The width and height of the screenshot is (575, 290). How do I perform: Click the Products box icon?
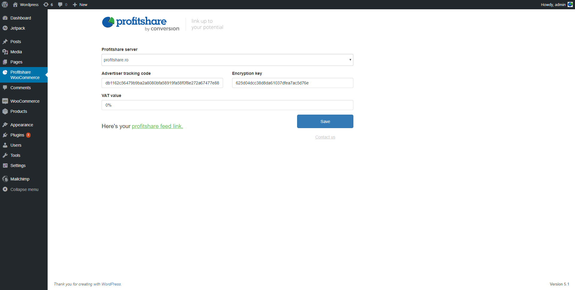[x=5, y=111]
